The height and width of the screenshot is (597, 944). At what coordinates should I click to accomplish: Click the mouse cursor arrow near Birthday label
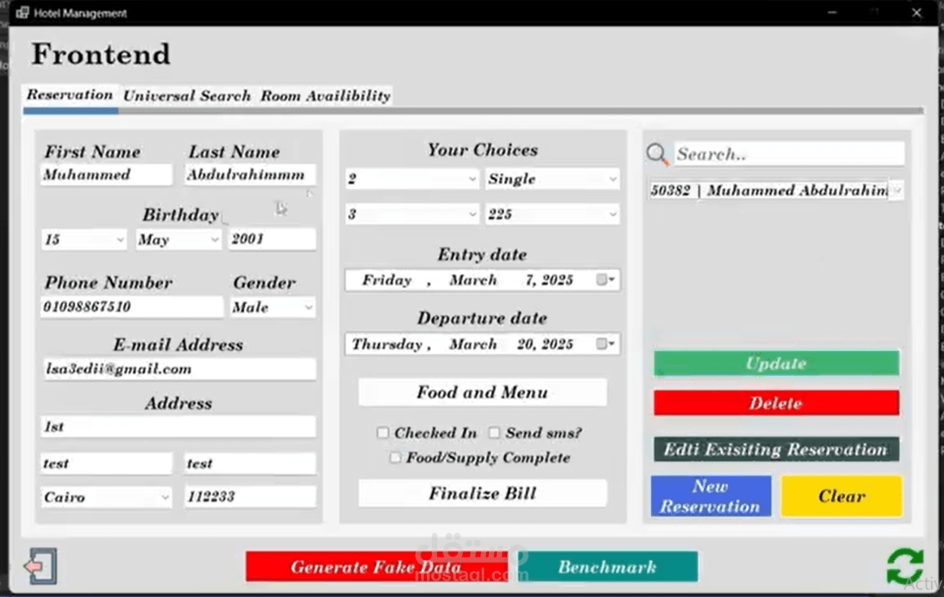coord(282,208)
